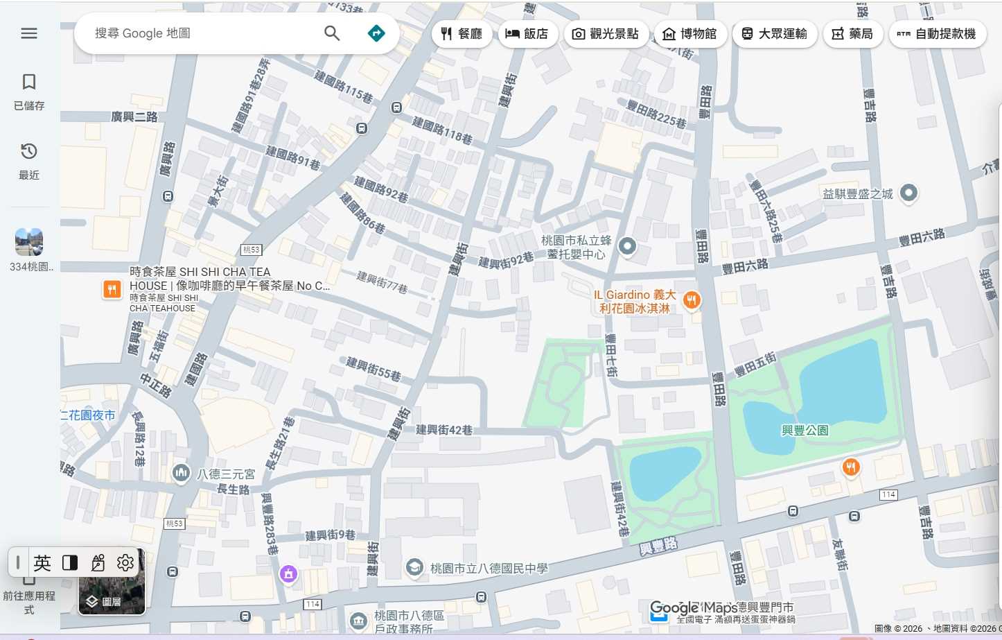Open the IL Giardino ice cream marker
1002x640 pixels.
[691, 300]
